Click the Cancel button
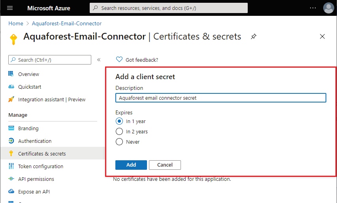This screenshot has height=203, width=337. [165, 165]
